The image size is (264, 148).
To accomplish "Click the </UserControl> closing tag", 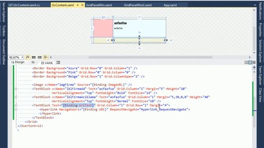I will 30,126.
